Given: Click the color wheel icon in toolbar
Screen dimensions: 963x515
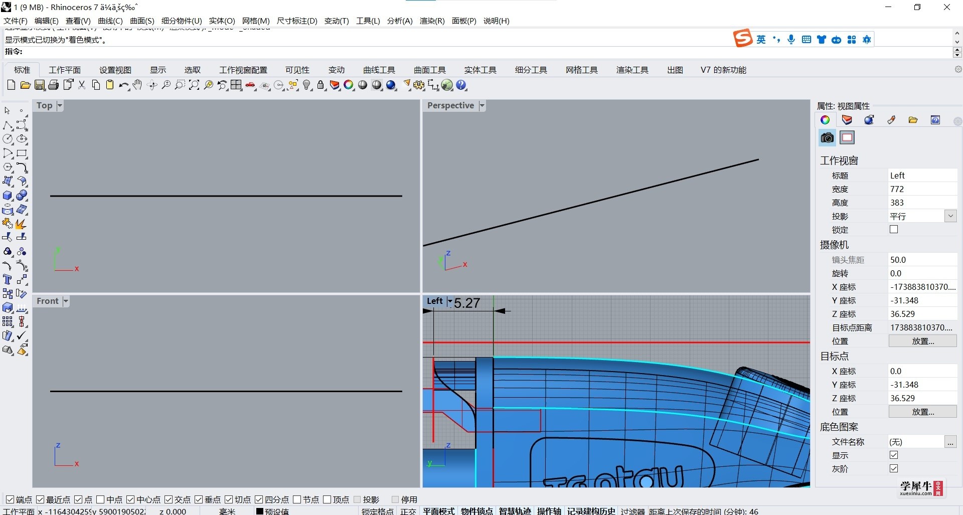Looking at the screenshot, I should coord(349,85).
